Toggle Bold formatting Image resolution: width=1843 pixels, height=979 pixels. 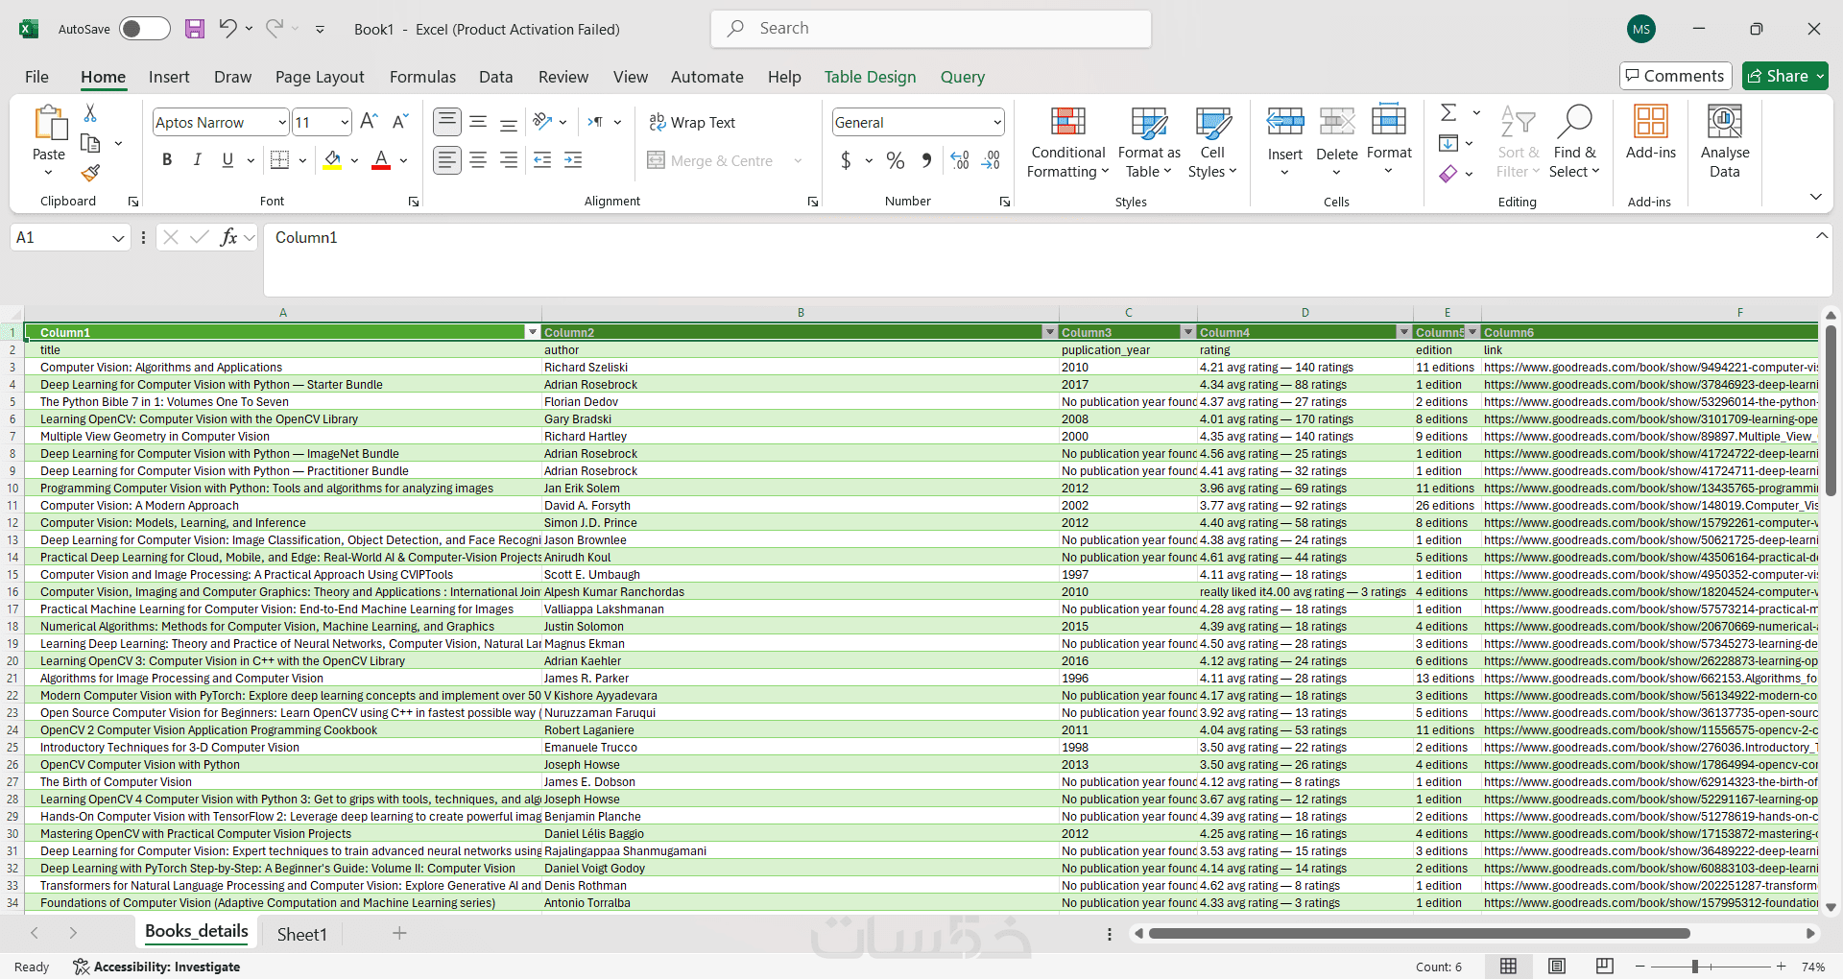167,160
